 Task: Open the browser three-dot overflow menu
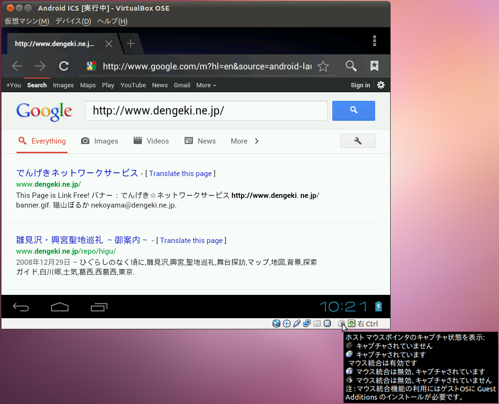pos(374,41)
